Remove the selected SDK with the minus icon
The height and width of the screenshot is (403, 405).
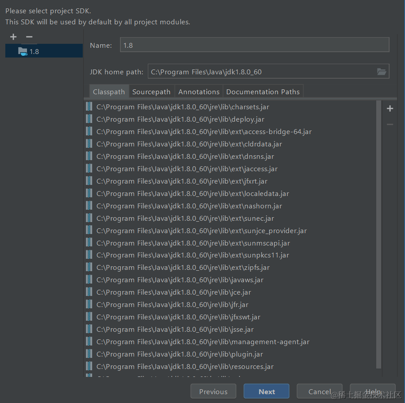click(x=29, y=37)
